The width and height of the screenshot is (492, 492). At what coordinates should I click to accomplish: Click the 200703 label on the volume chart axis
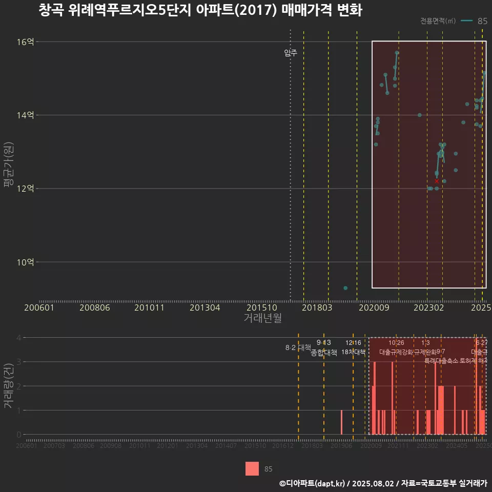click(54, 445)
